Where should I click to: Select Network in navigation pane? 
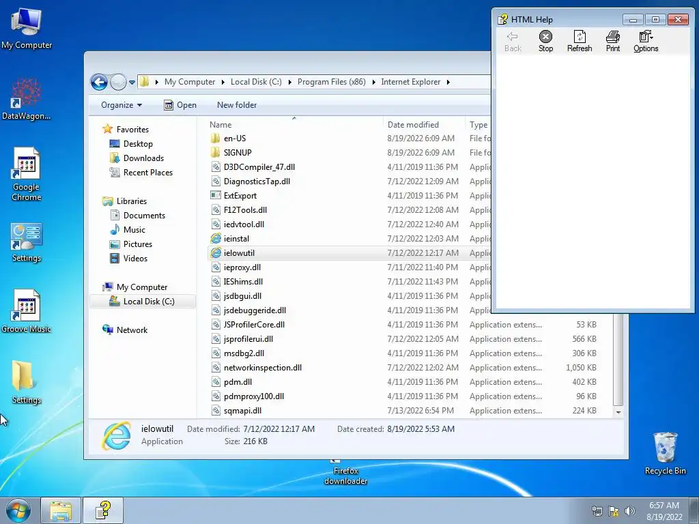point(132,330)
